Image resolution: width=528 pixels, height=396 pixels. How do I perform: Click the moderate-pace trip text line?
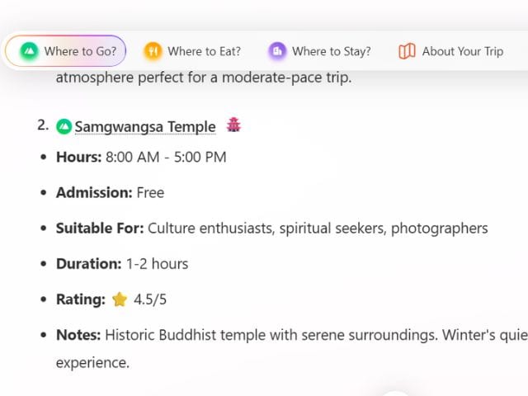203,78
